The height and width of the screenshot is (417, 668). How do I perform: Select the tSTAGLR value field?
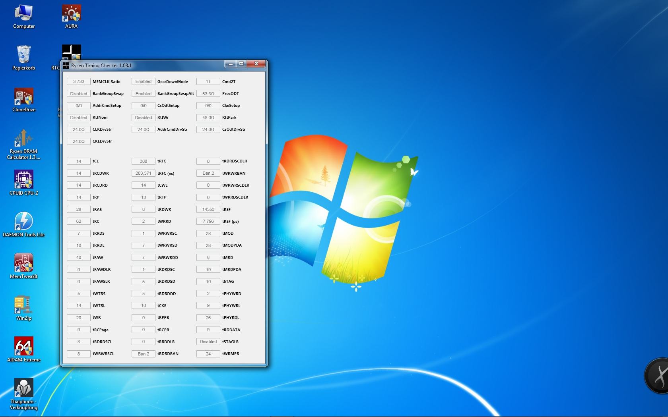[x=208, y=342]
